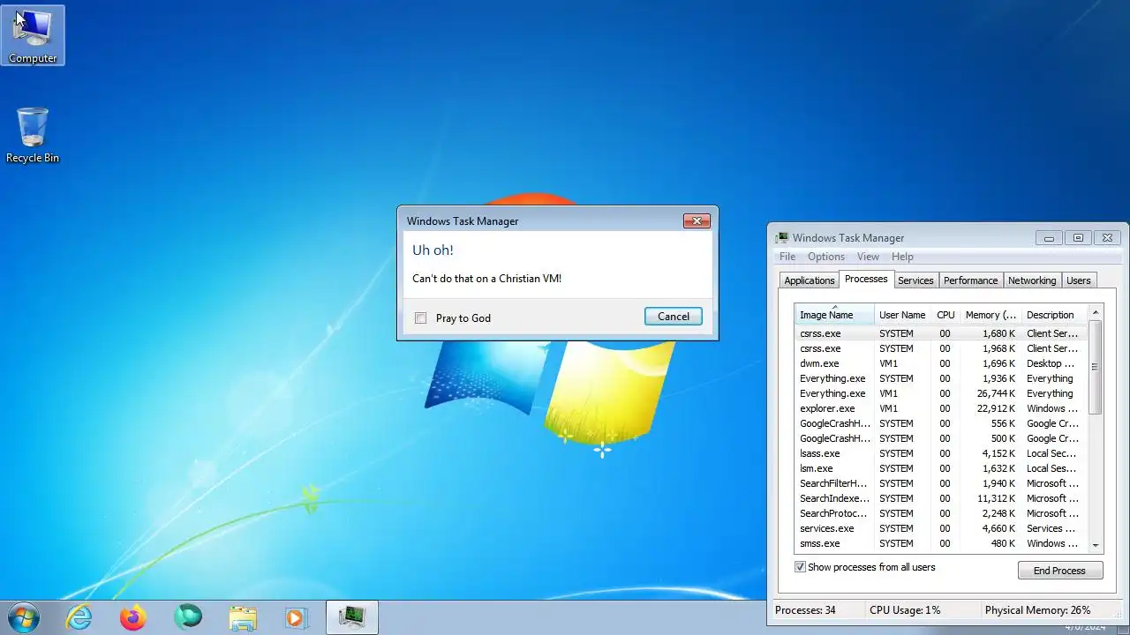Viewport: 1130px width, 635px height.
Task: Open the Help menu
Action: tap(902, 257)
